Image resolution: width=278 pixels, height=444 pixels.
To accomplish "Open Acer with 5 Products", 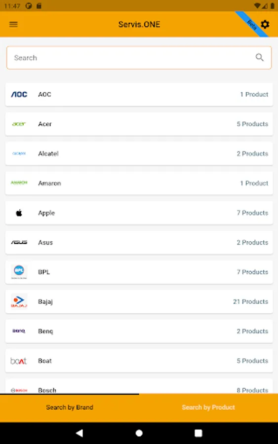I will tap(139, 124).
